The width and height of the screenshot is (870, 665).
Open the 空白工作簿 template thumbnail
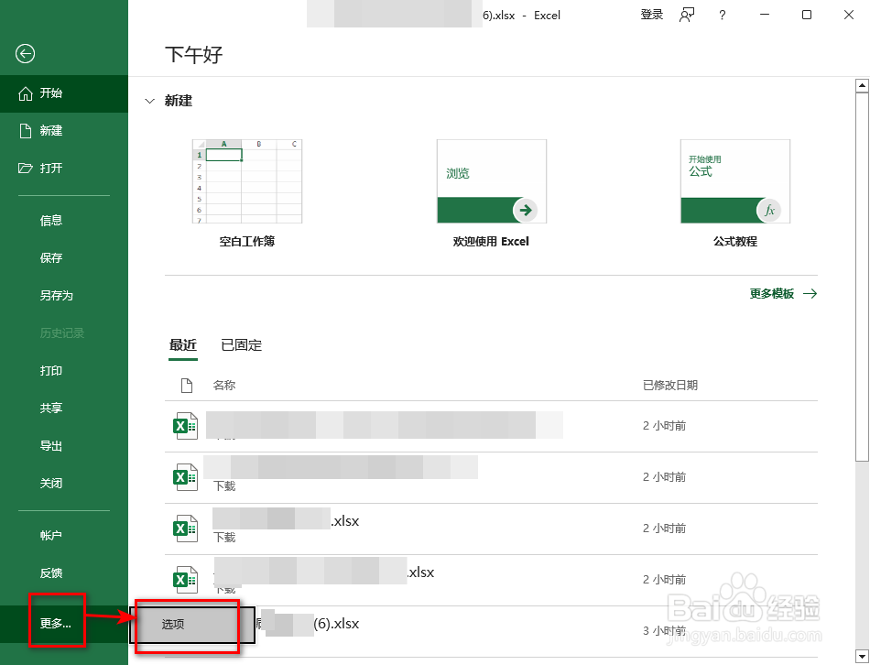pyautogui.click(x=247, y=181)
